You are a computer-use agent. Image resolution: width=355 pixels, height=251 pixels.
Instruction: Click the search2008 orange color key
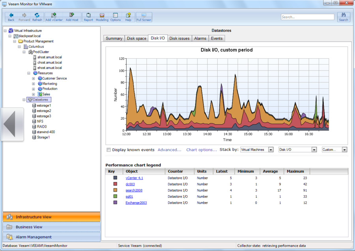click(x=115, y=190)
